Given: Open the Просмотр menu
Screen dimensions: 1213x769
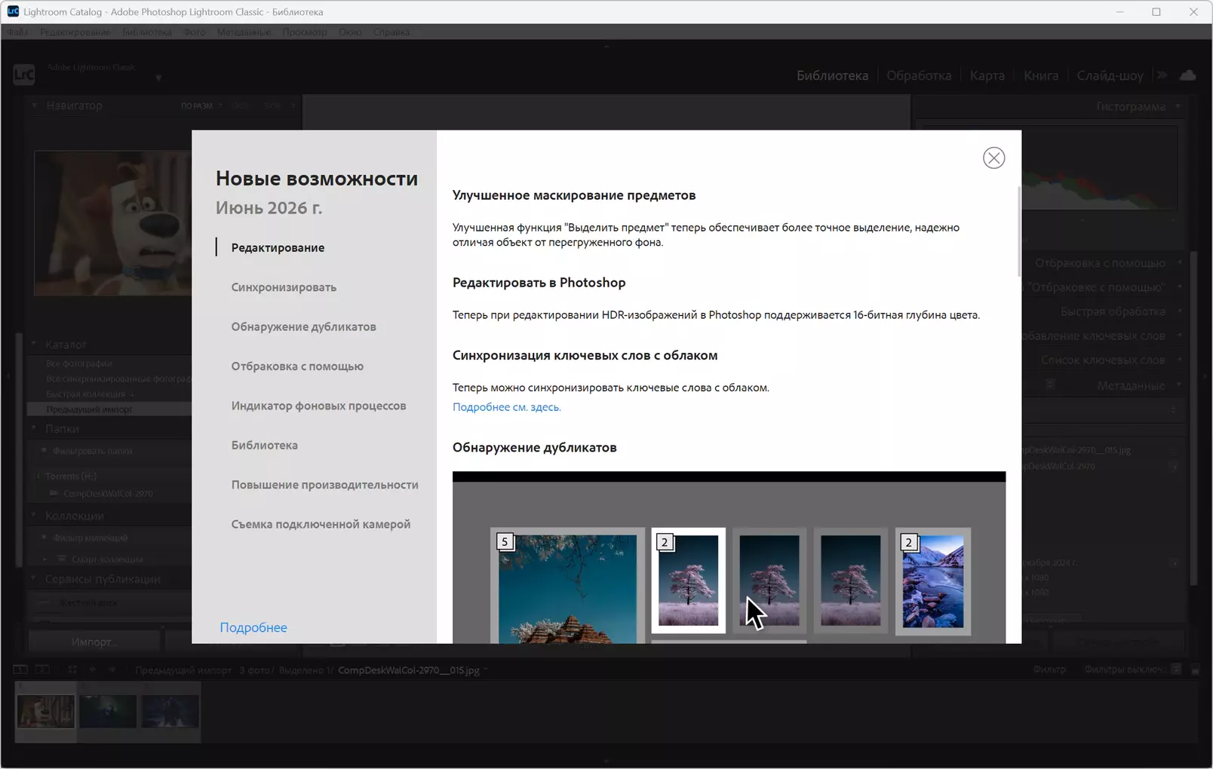Looking at the screenshot, I should pos(305,32).
